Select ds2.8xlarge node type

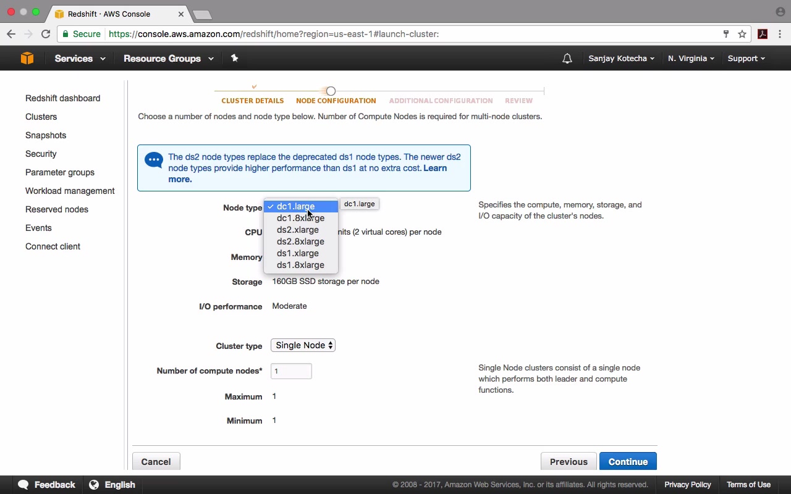[301, 241]
